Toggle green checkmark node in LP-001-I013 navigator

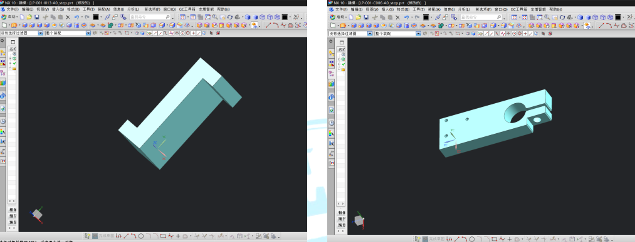(x=14, y=63)
